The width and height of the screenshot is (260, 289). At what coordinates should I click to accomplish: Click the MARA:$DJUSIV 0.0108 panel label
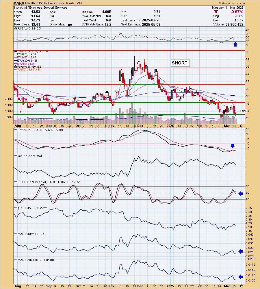pyautogui.click(x=36, y=260)
